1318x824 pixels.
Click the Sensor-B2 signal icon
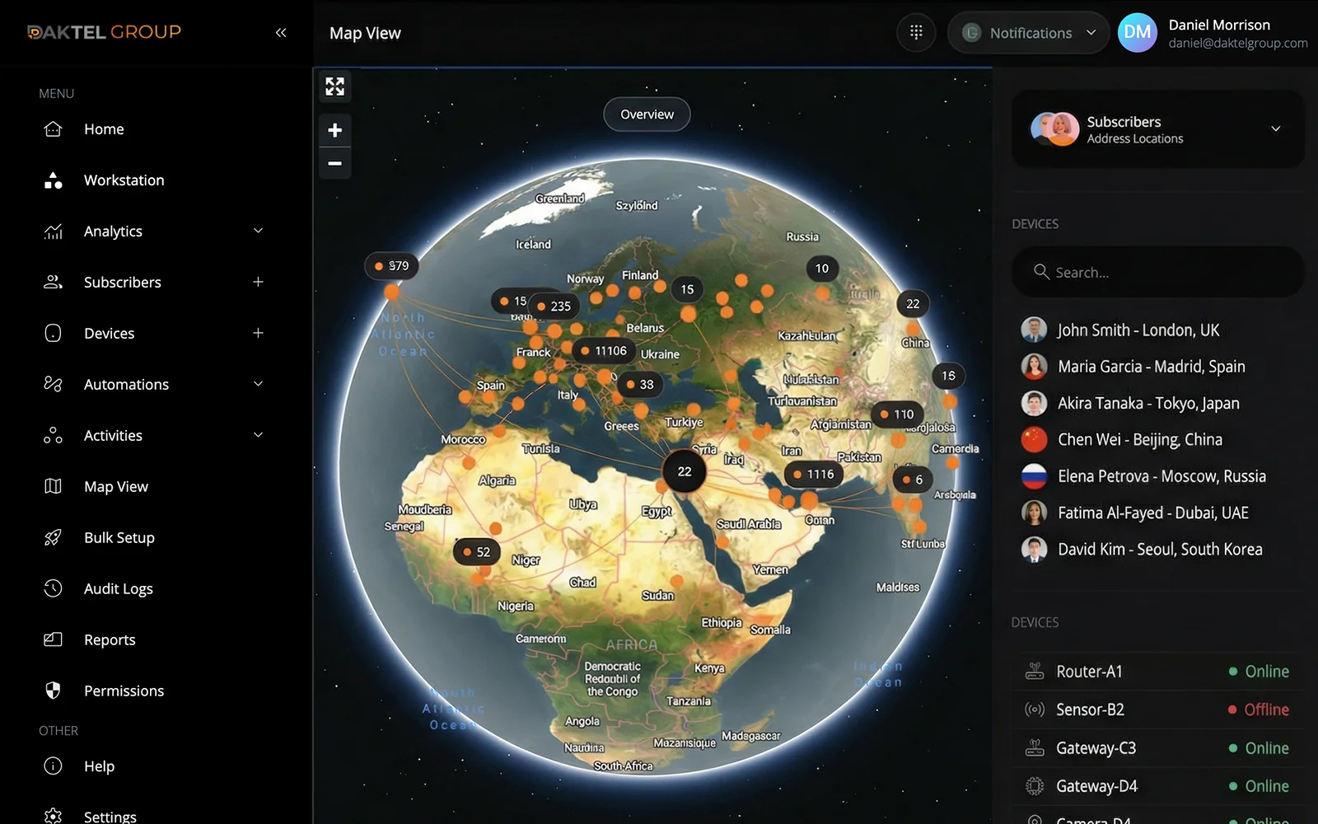coord(1035,709)
